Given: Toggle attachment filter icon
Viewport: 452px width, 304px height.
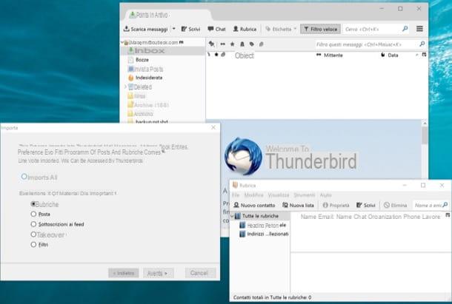Looking at the screenshot, I should coord(261,44).
